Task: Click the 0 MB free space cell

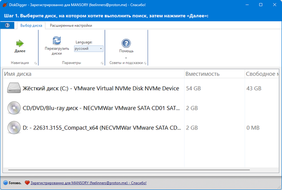Action: (x=253, y=128)
